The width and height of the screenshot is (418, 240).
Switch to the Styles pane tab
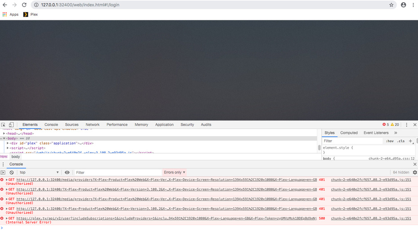tap(330, 133)
